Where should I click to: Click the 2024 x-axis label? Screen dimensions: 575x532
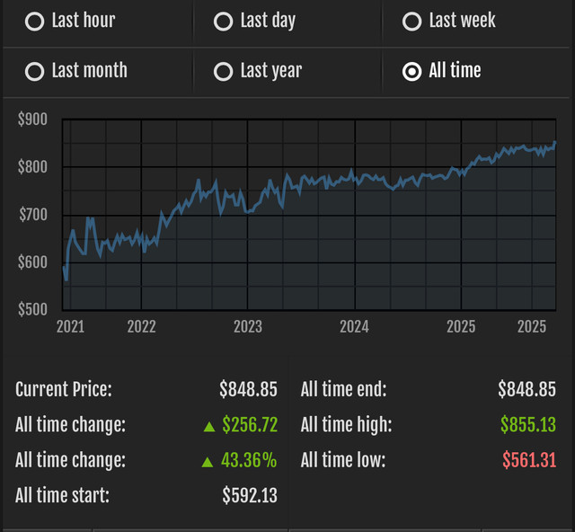click(x=354, y=326)
